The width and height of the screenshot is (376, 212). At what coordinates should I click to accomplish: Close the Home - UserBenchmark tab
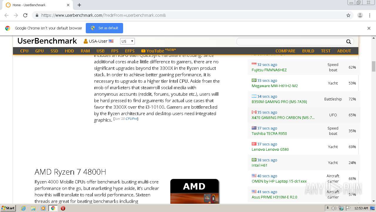click(x=68, y=5)
